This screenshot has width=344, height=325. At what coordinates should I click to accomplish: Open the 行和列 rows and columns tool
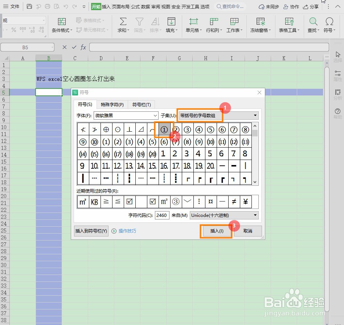pyautogui.click(x=214, y=25)
